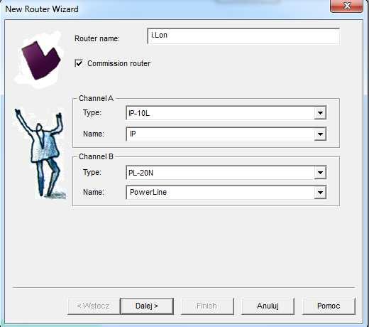The image size is (369, 327).
Task: Open help with Pomoc button
Action: (x=329, y=306)
